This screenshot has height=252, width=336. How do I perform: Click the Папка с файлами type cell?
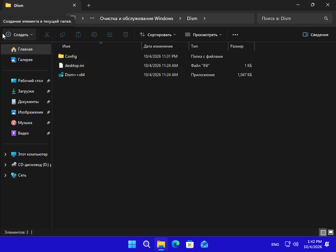pyautogui.click(x=207, y=56)
